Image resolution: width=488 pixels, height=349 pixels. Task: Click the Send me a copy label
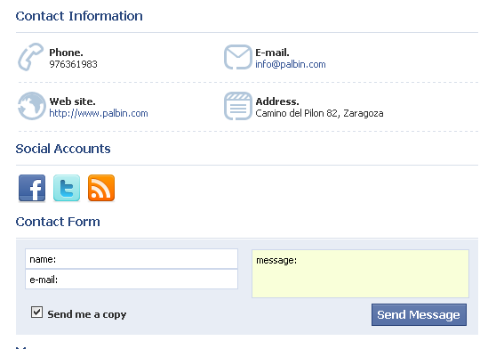87,314
